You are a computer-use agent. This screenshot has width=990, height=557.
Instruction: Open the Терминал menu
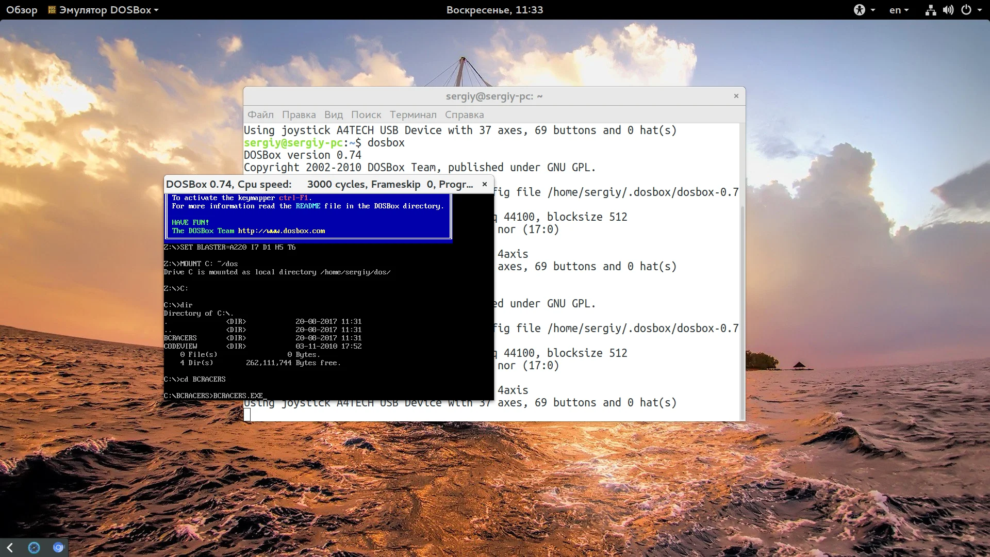[412, 114]
